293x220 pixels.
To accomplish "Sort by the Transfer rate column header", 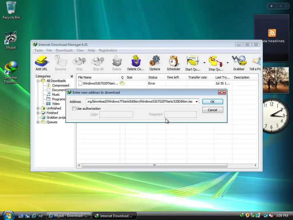I will [200, 77].
